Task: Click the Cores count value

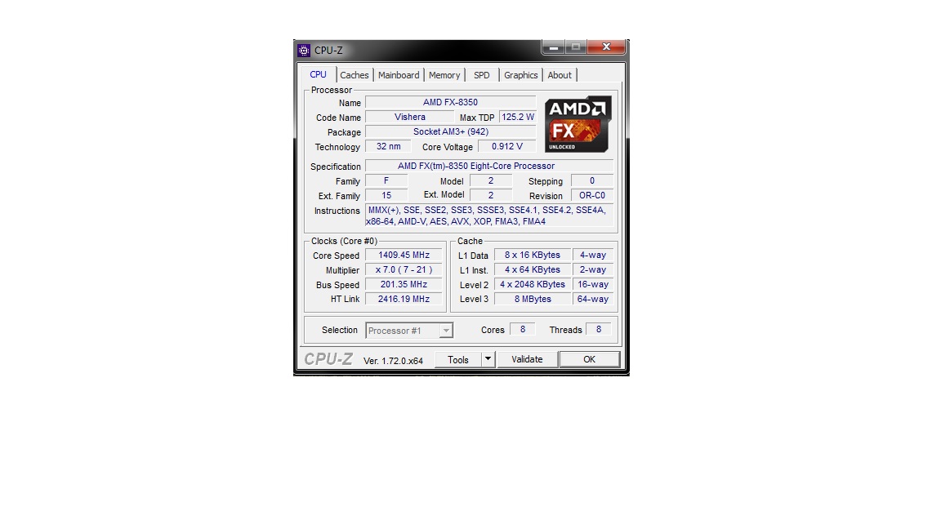Action: click(x=523, y=329)
